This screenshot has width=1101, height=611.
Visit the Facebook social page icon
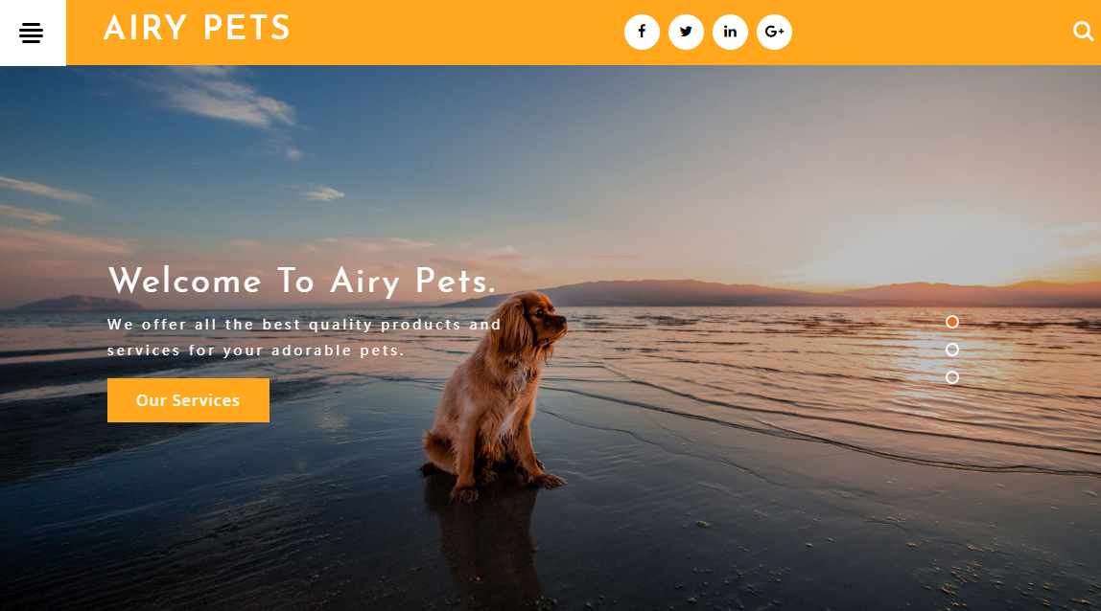pos(642,32)
